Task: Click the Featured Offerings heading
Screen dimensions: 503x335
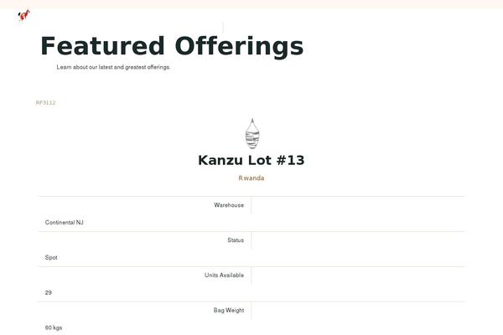Action: pos(172,46)
